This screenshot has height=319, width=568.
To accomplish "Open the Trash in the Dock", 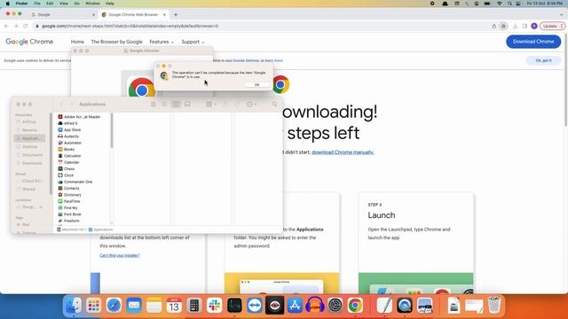I will tap(494, 305).
